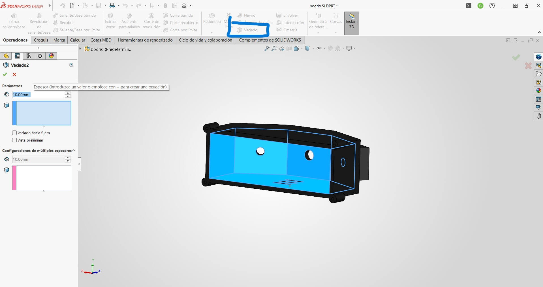The height and width of the screenshot is (287, 543).
Task: Switch to DisplayManager tab icon
Action: 51,56
